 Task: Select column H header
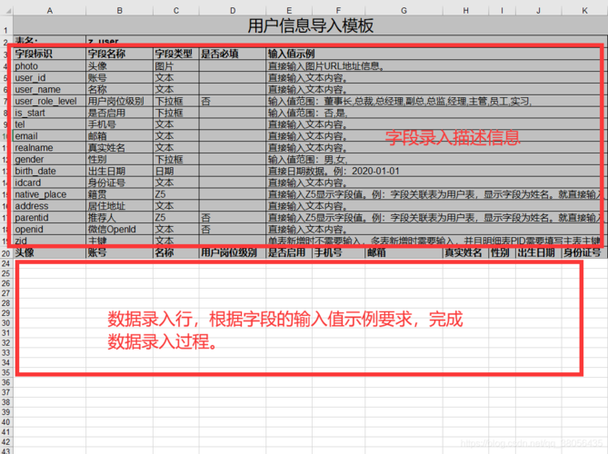point(465,11)
